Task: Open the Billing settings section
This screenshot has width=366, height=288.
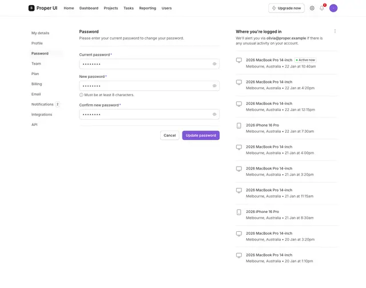Action: click(37, 84)
